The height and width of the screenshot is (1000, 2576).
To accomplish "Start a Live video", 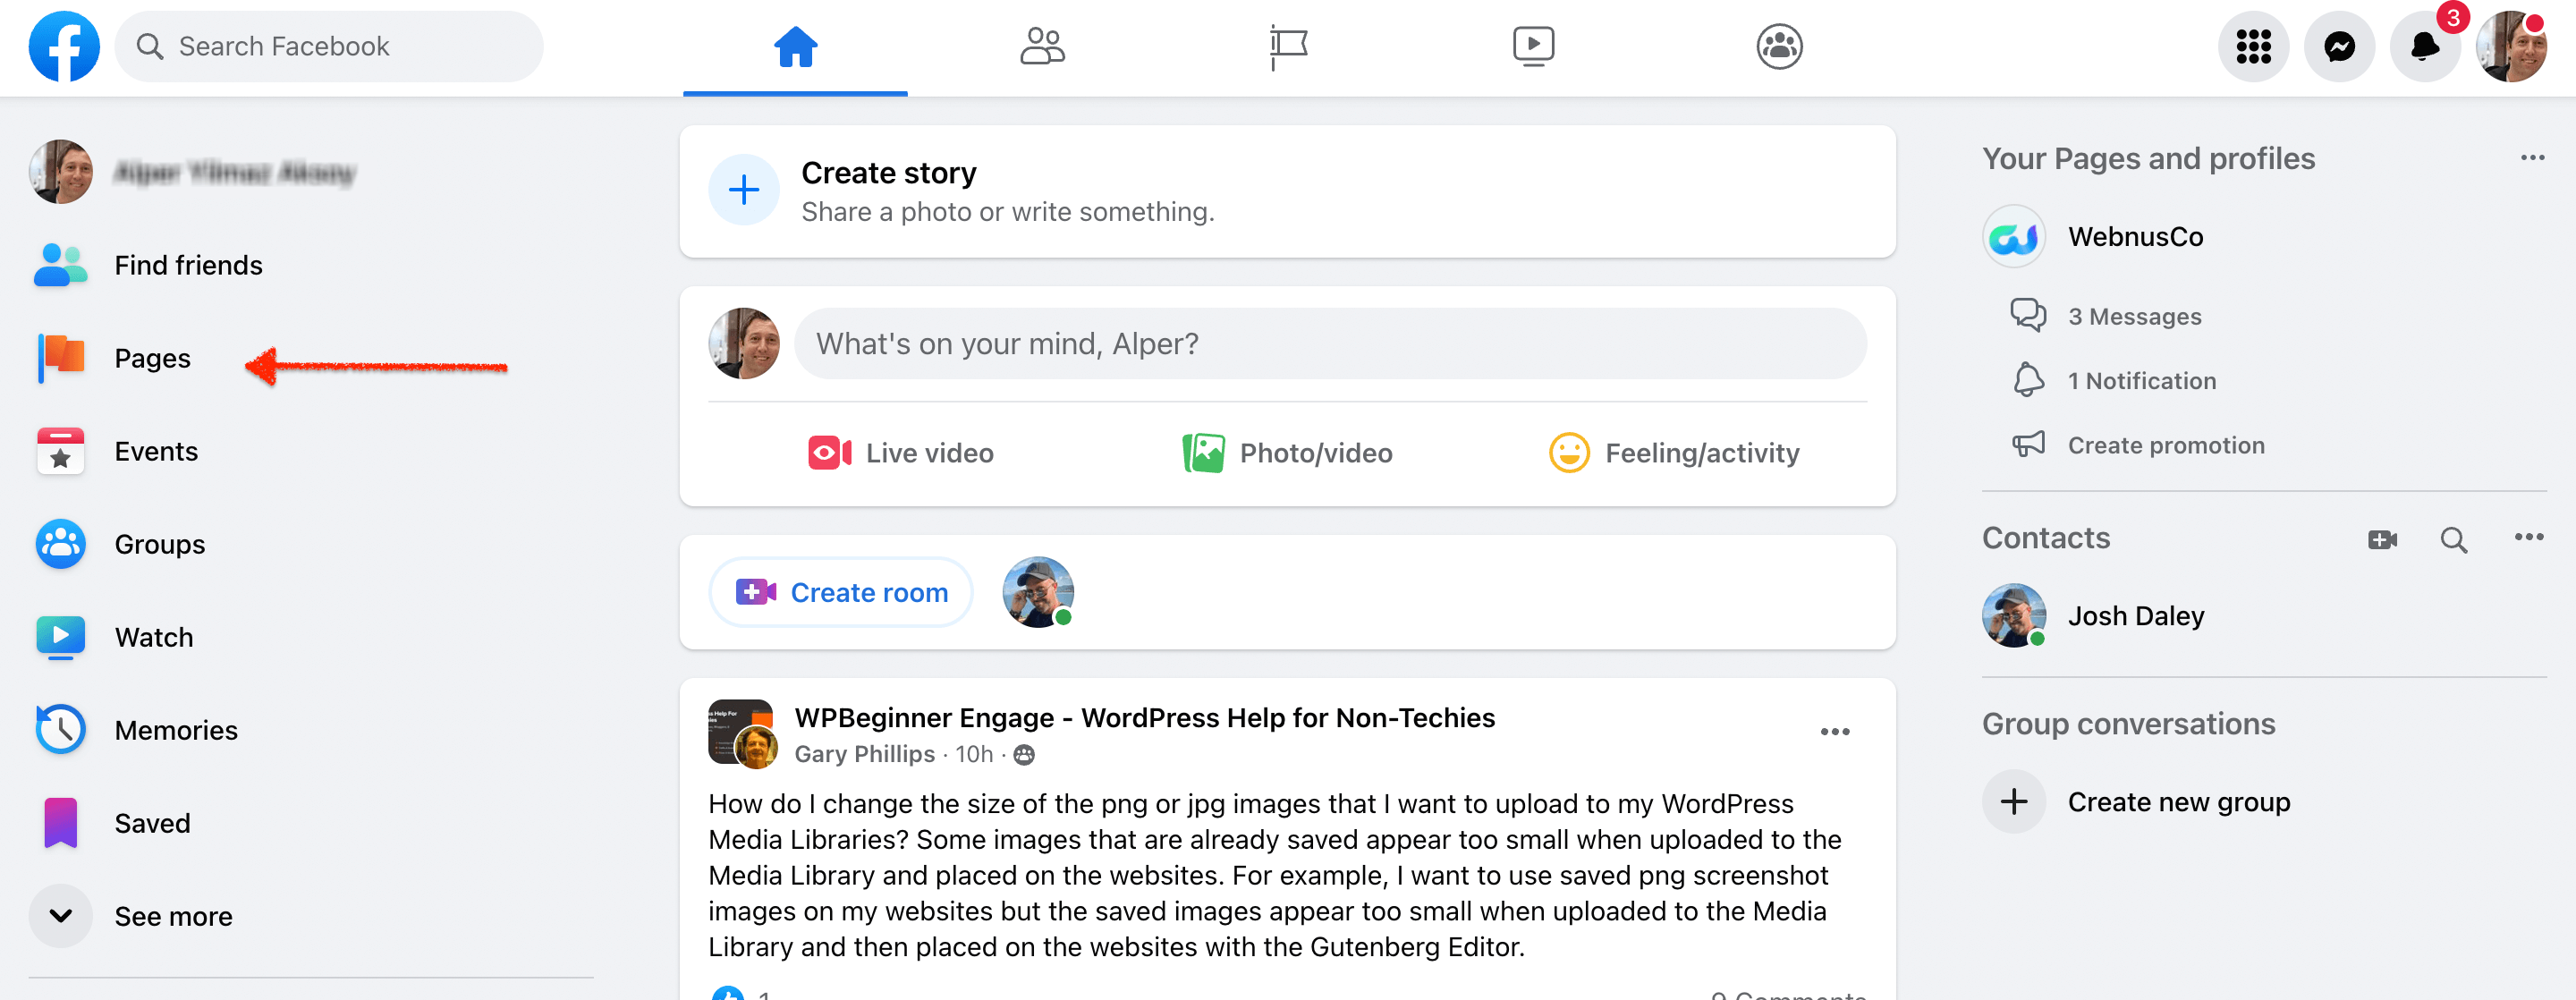I will [x=900, y=453].
